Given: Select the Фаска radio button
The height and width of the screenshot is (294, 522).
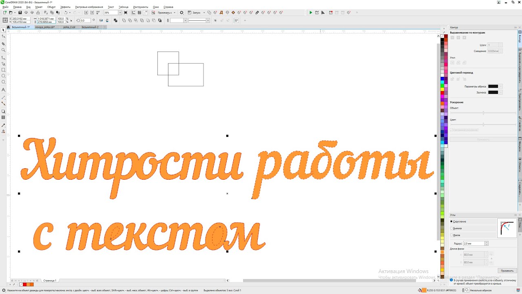Looking at the screenshot, I should tap(451, 235).
